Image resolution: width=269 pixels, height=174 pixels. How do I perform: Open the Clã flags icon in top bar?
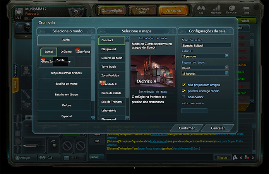click(201, 10)
